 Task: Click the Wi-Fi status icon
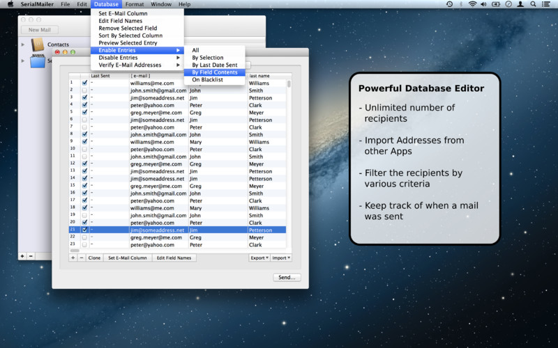point(472,4)
